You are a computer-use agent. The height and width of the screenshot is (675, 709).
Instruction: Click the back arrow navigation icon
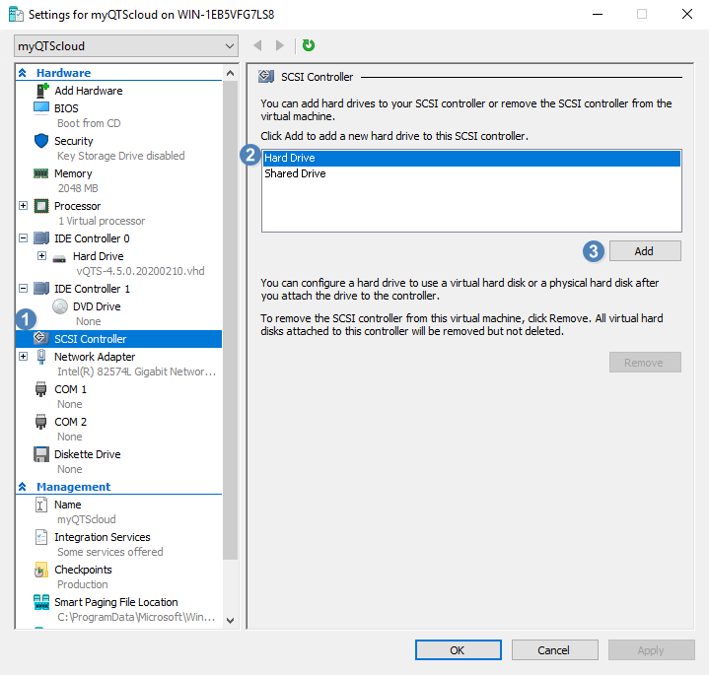[257, 45]
